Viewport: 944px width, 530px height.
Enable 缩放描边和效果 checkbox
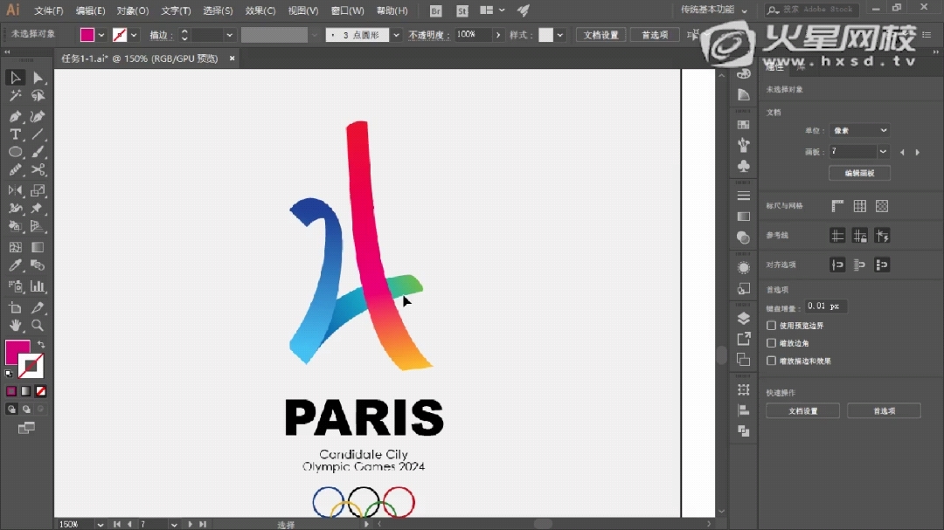pyautogui.click(x=771, y=361)
